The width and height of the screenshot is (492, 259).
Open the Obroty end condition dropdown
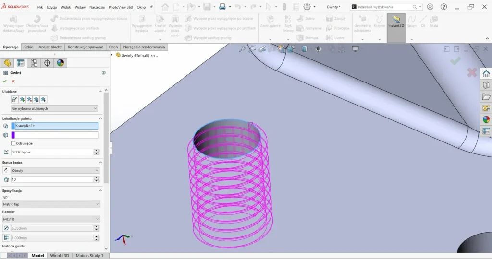point(55,170)
